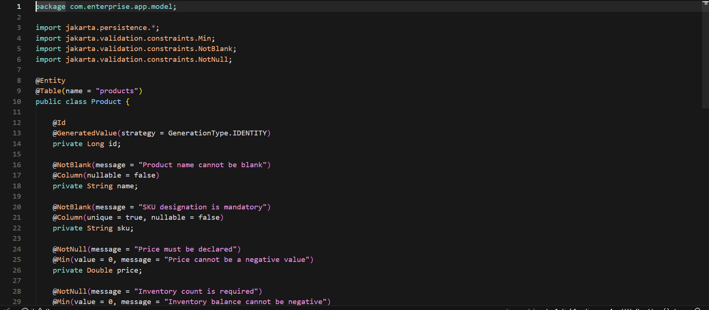Image resolution: width=709 pixels, height=310 pixels.
Task: Click the 'unique' attribute of @Column
Action: click(100, 218)
